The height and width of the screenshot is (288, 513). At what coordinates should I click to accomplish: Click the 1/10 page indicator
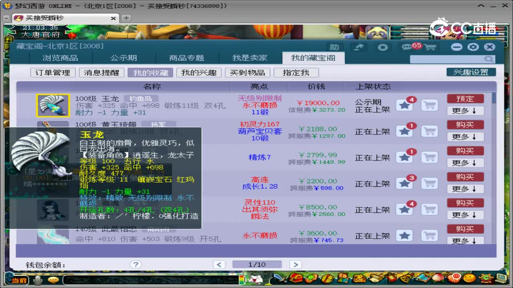[257, 264]
